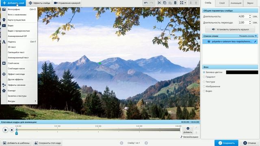Screen dimensions: 260x146
Task: Click the map pin icon for travel map
Action: (4, 20)
